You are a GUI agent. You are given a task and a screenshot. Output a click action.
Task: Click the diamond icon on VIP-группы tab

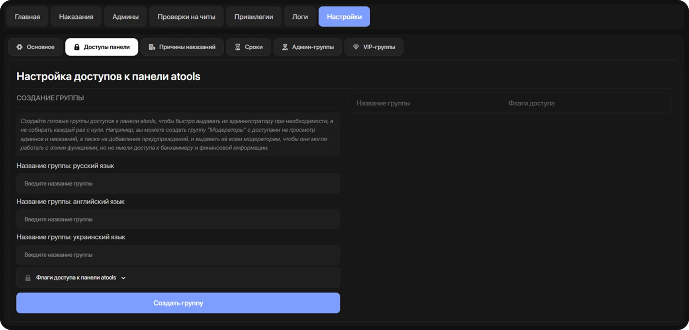click(356, 47)
